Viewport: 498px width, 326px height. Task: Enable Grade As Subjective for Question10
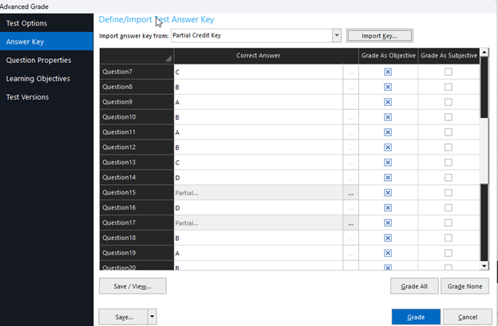tap(448, 117)
